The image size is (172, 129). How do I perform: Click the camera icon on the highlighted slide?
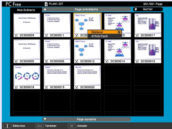tap(76, 35)
